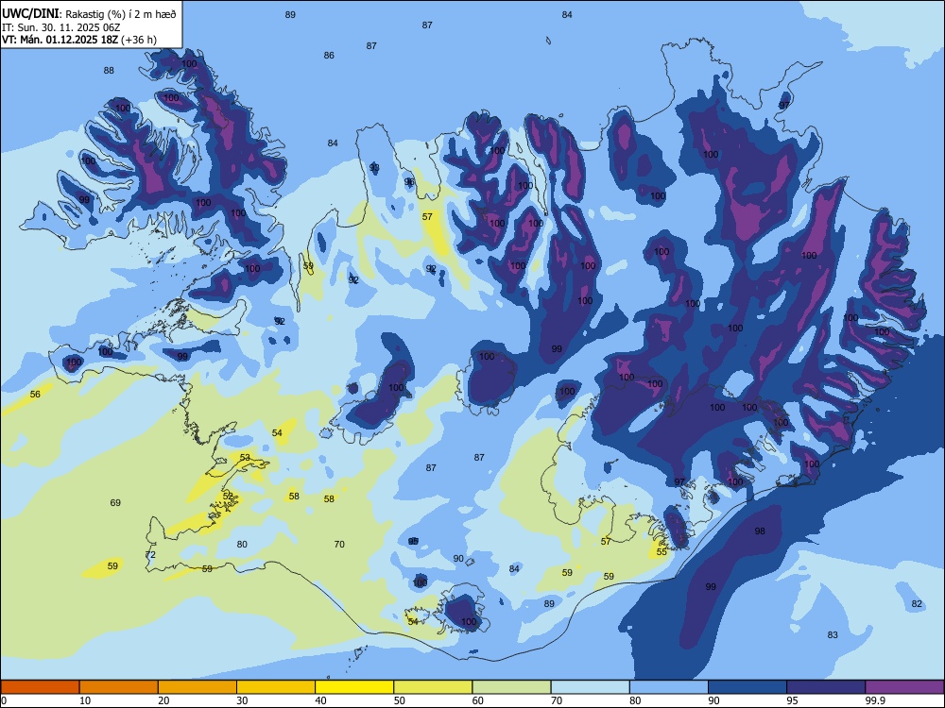The image size is (945, 708).
Task: Click the '88' humidity value on the map
Action: pyautogui.click(x=109, y=71)
